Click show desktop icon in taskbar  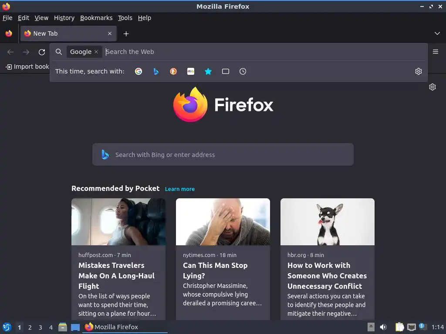click(75, 327)
